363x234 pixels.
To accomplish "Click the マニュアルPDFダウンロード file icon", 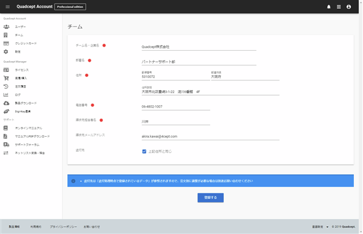I will point(5,136).
